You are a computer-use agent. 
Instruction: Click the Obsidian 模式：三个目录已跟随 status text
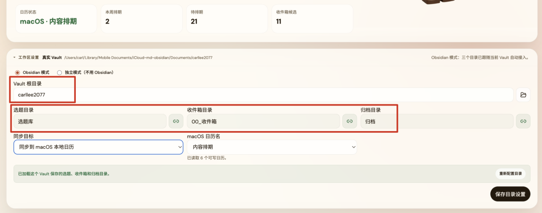(480, 57)
